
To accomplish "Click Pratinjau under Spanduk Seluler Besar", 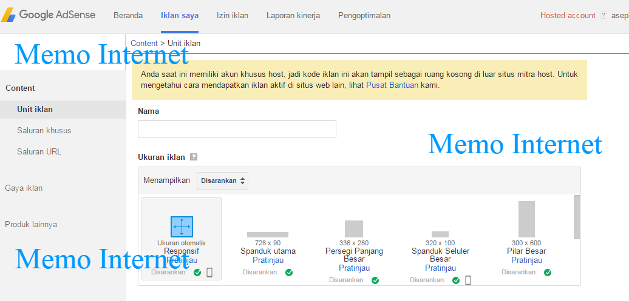I will click(440, 268).
